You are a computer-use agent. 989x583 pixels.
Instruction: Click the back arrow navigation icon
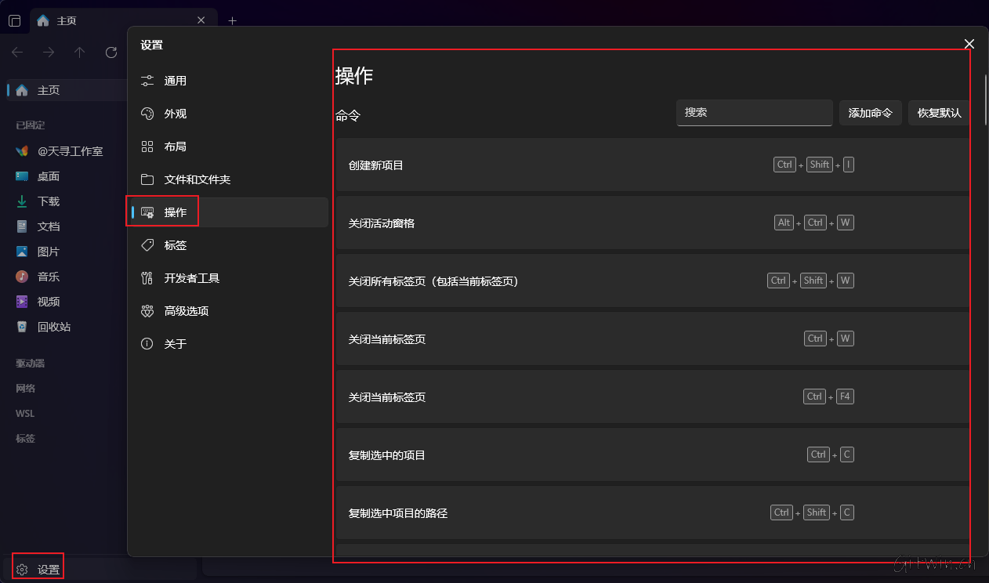pos(17,53)
